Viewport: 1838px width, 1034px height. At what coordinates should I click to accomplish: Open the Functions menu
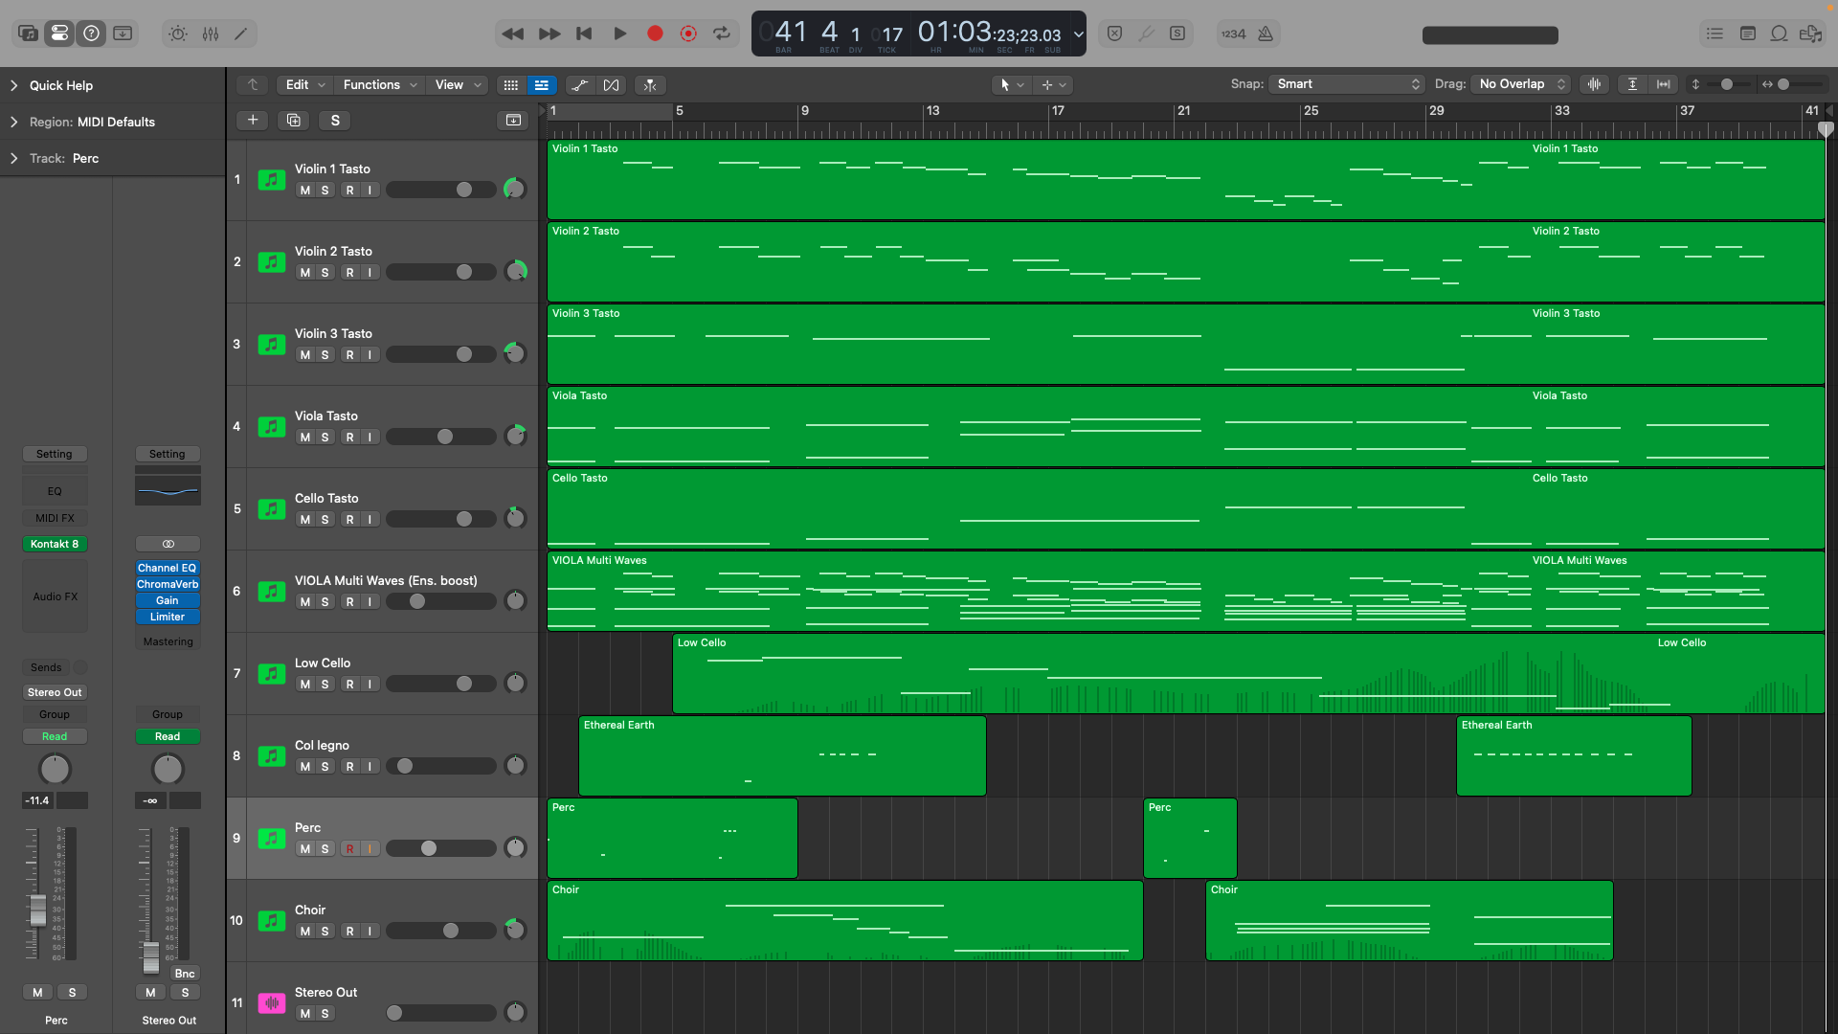tap(380, 85)
